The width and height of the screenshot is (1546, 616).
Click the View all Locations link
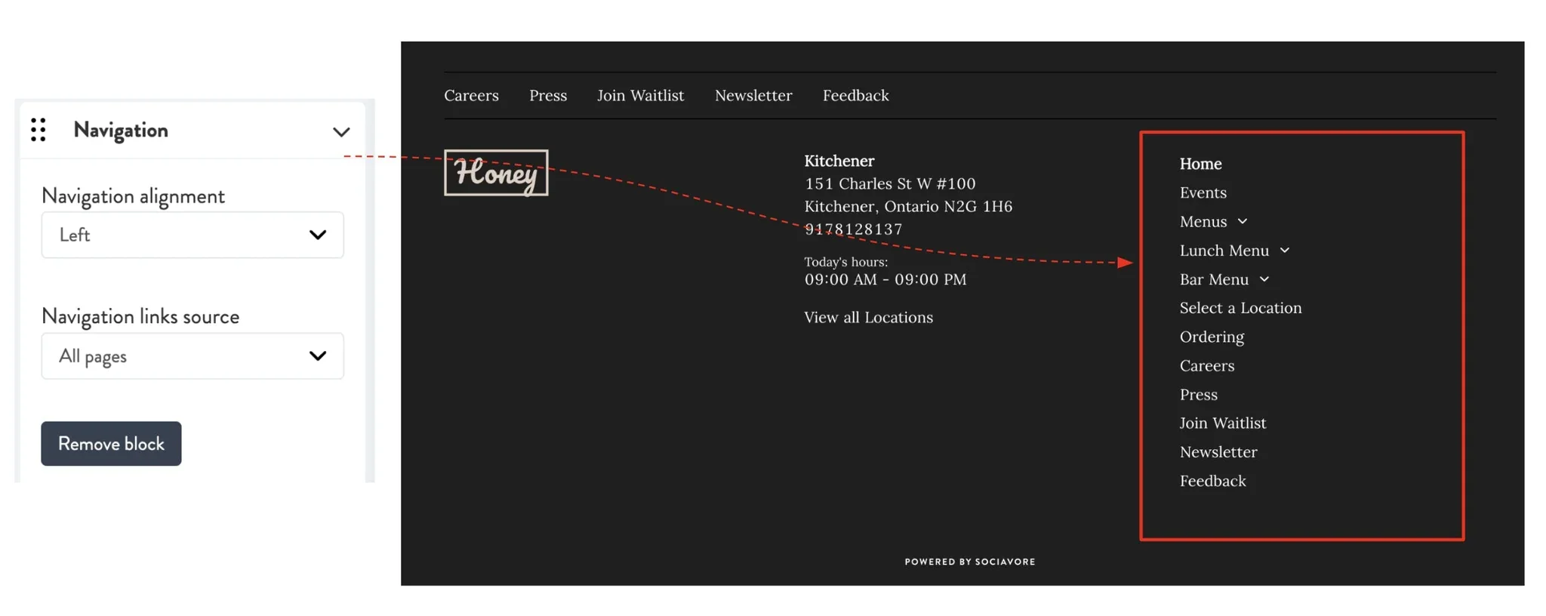pyautogui.click(x=868, y=317)
